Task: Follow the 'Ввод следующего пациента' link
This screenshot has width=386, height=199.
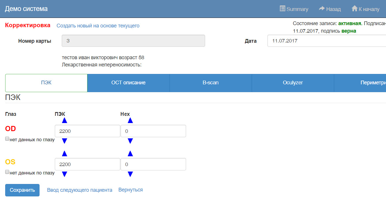Action: click(x=80, y=190)
